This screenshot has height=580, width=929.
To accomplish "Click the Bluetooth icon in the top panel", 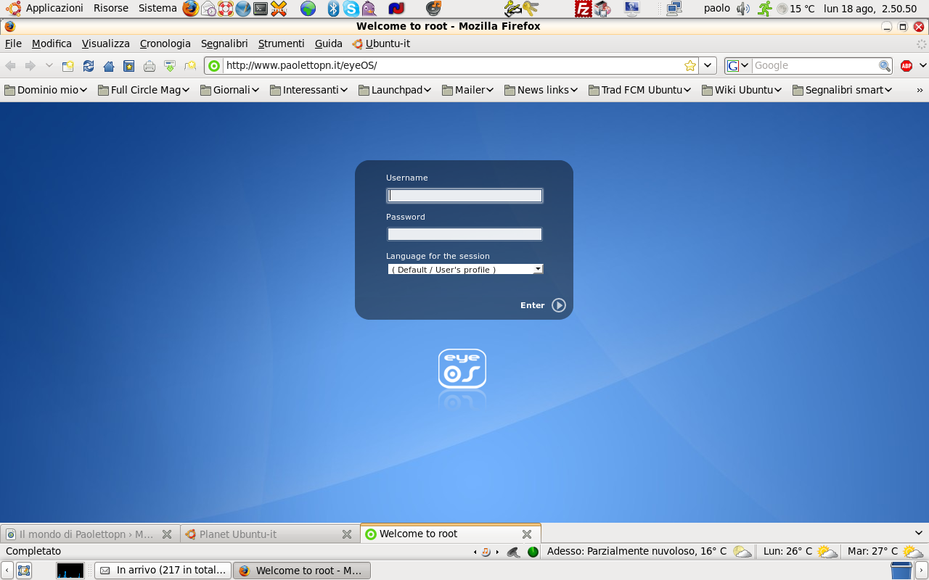I will (x=333, y=9).
